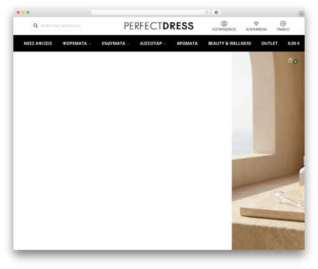Image resolution: width=318 pixels, height=269 pixels.
Task: Click the search magnifier icon
Action: point(36,25)
